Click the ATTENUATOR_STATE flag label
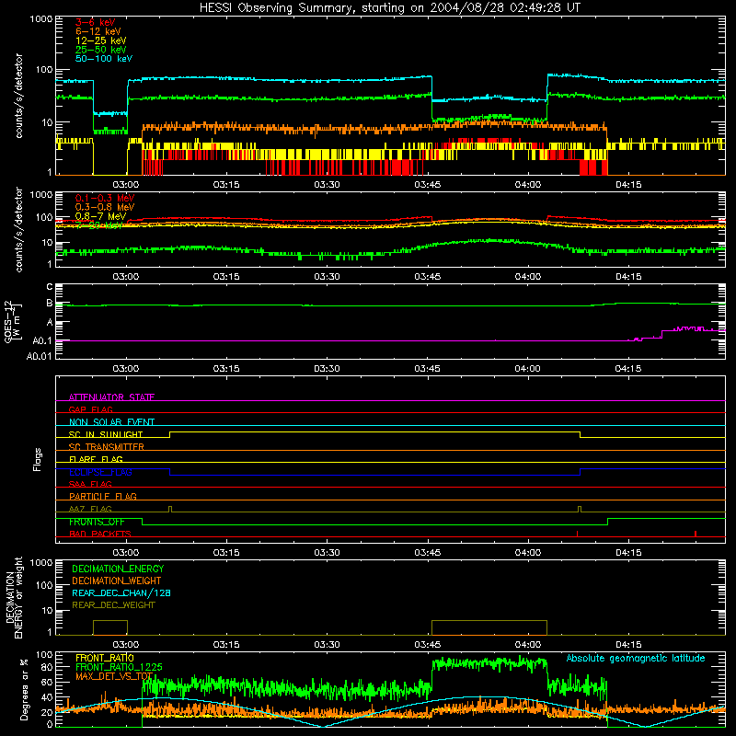This screenshot has width=736, height=736. (x=111, y=397)
